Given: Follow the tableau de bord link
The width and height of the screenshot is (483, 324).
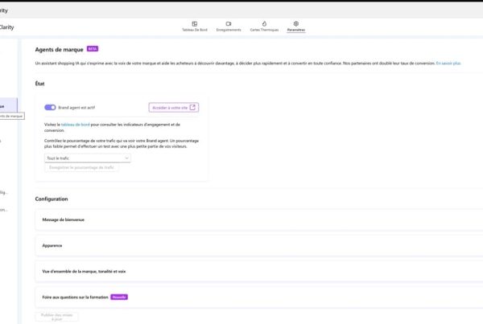Looking at the screenshot, I should 76,125.
